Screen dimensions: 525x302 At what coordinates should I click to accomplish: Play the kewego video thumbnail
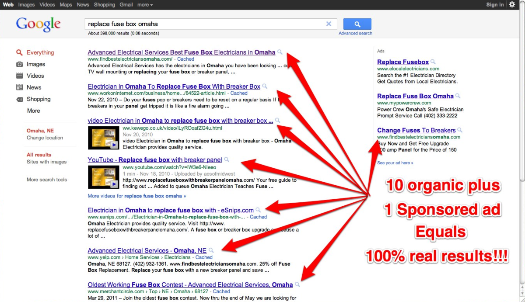tap(104, 138)
